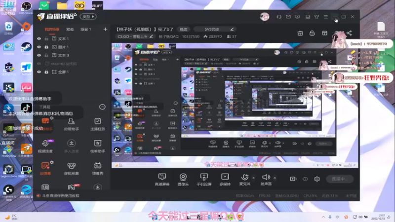395x222 pixels.
Task: Toggle visibility of 文本 3 source
Action: [x=39, y=55]
